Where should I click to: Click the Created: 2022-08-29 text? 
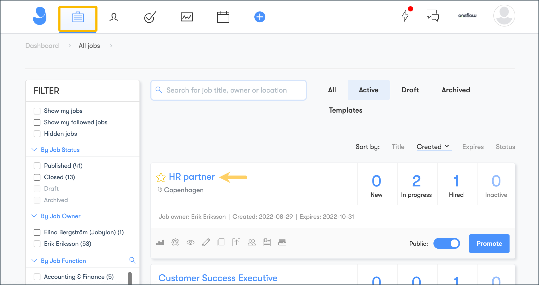click(x=262, y=217)
